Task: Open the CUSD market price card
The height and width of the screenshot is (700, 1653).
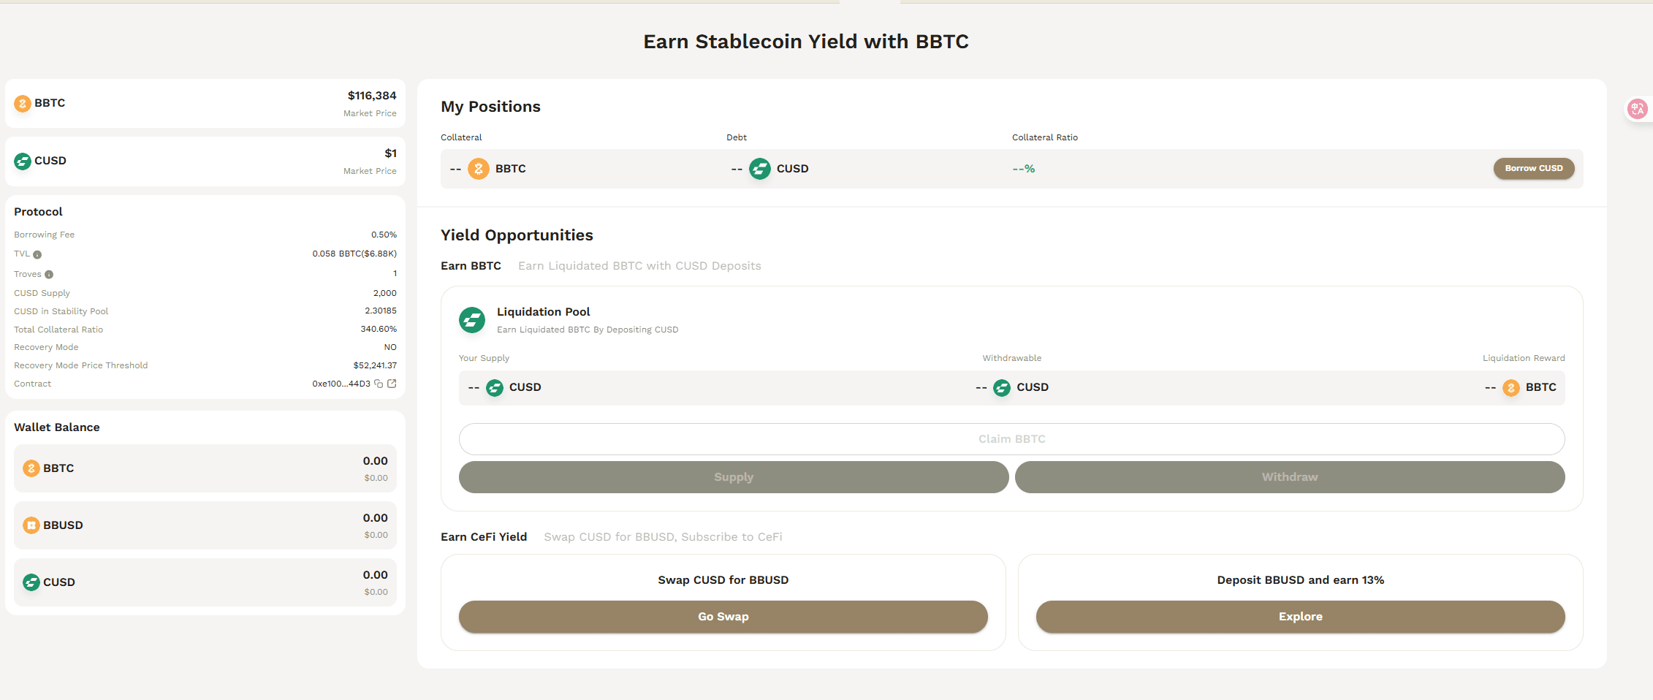Action: point(205,161)
